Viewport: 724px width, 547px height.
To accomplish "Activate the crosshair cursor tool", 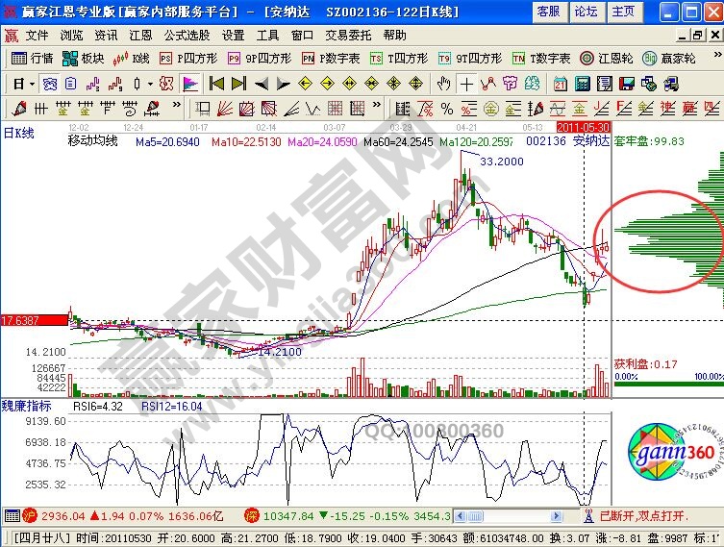I will point(466,83).
